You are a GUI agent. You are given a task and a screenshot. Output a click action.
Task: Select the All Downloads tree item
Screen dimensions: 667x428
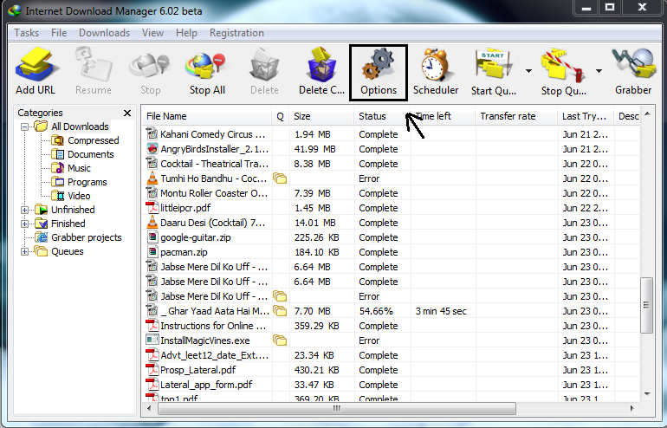point(80,126)
